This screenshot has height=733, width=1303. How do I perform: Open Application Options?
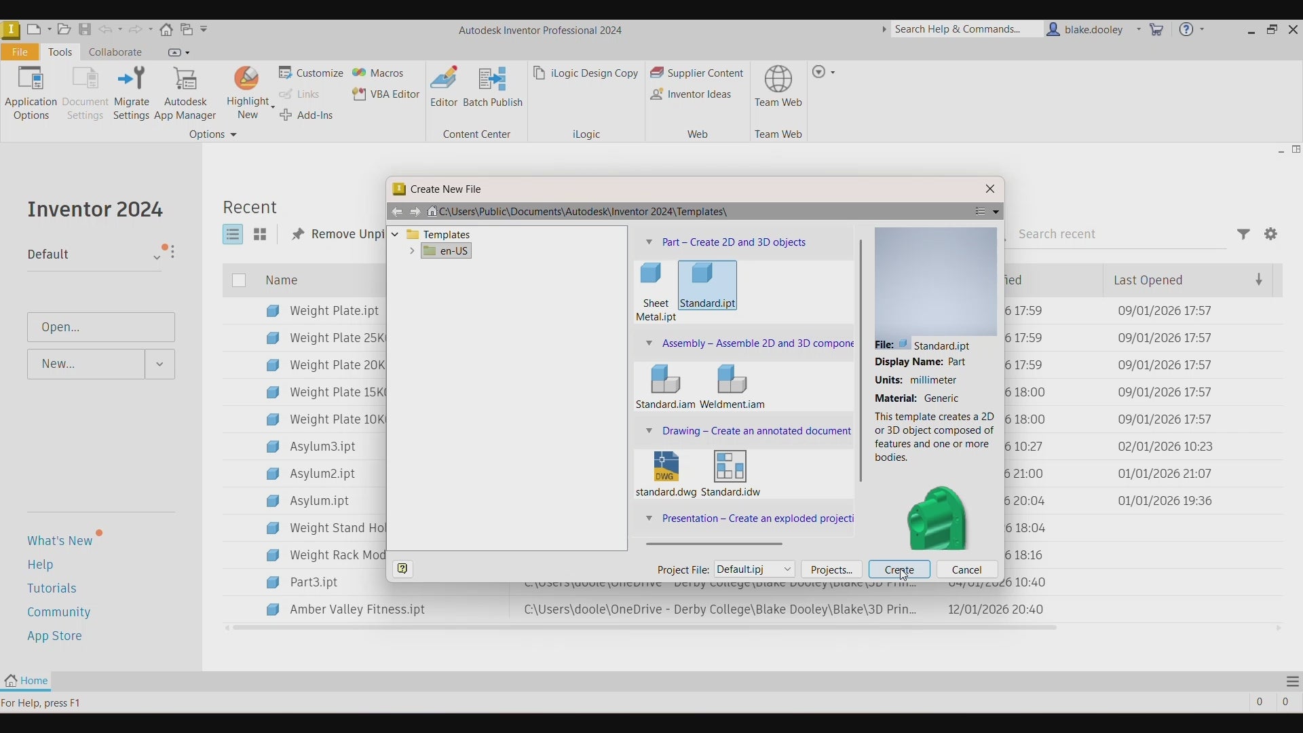(x=31, y=94)
